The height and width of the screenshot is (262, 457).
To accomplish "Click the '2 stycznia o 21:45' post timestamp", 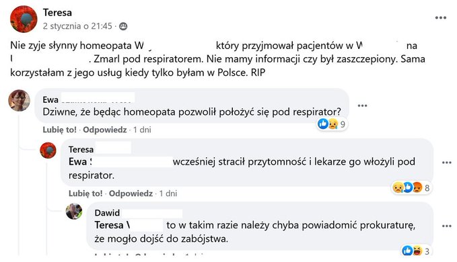I will point(77,26).
